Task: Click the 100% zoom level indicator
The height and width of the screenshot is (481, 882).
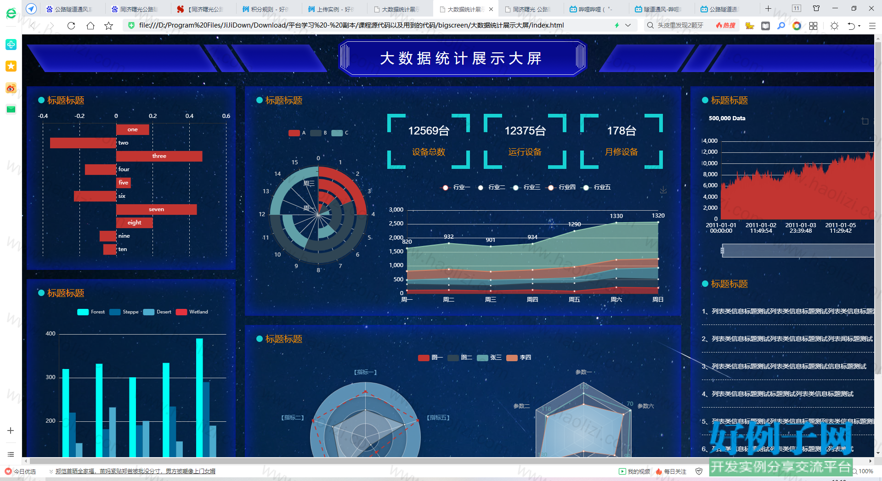Action: pos(863,471)
